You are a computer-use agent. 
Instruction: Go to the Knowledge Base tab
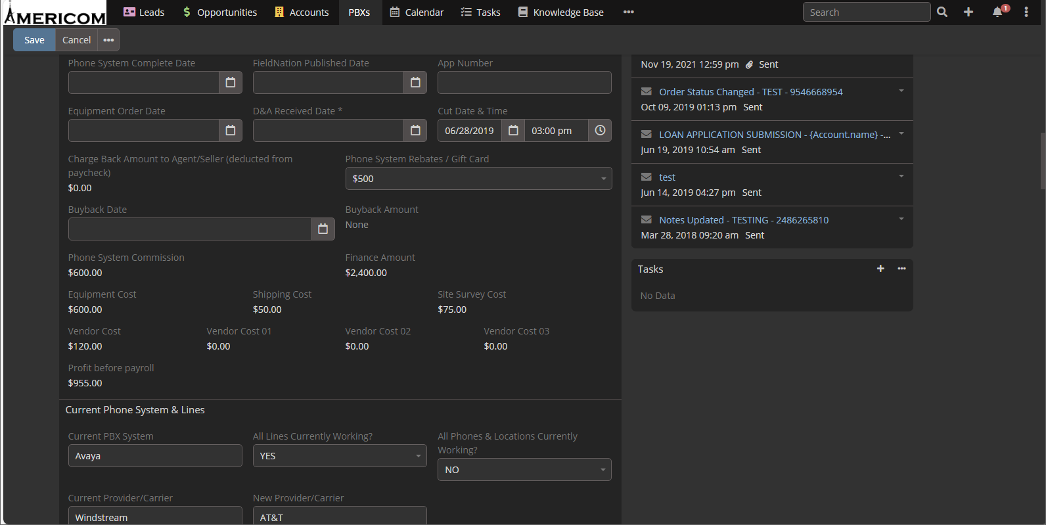click(560, 12)
